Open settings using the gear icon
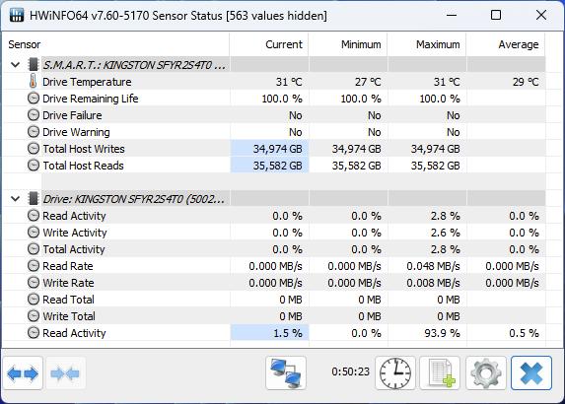This screenshot has height=404, width=565. [x=486, y=373]
